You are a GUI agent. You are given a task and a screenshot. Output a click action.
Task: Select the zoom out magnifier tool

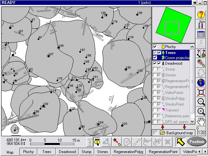[201, 102]
